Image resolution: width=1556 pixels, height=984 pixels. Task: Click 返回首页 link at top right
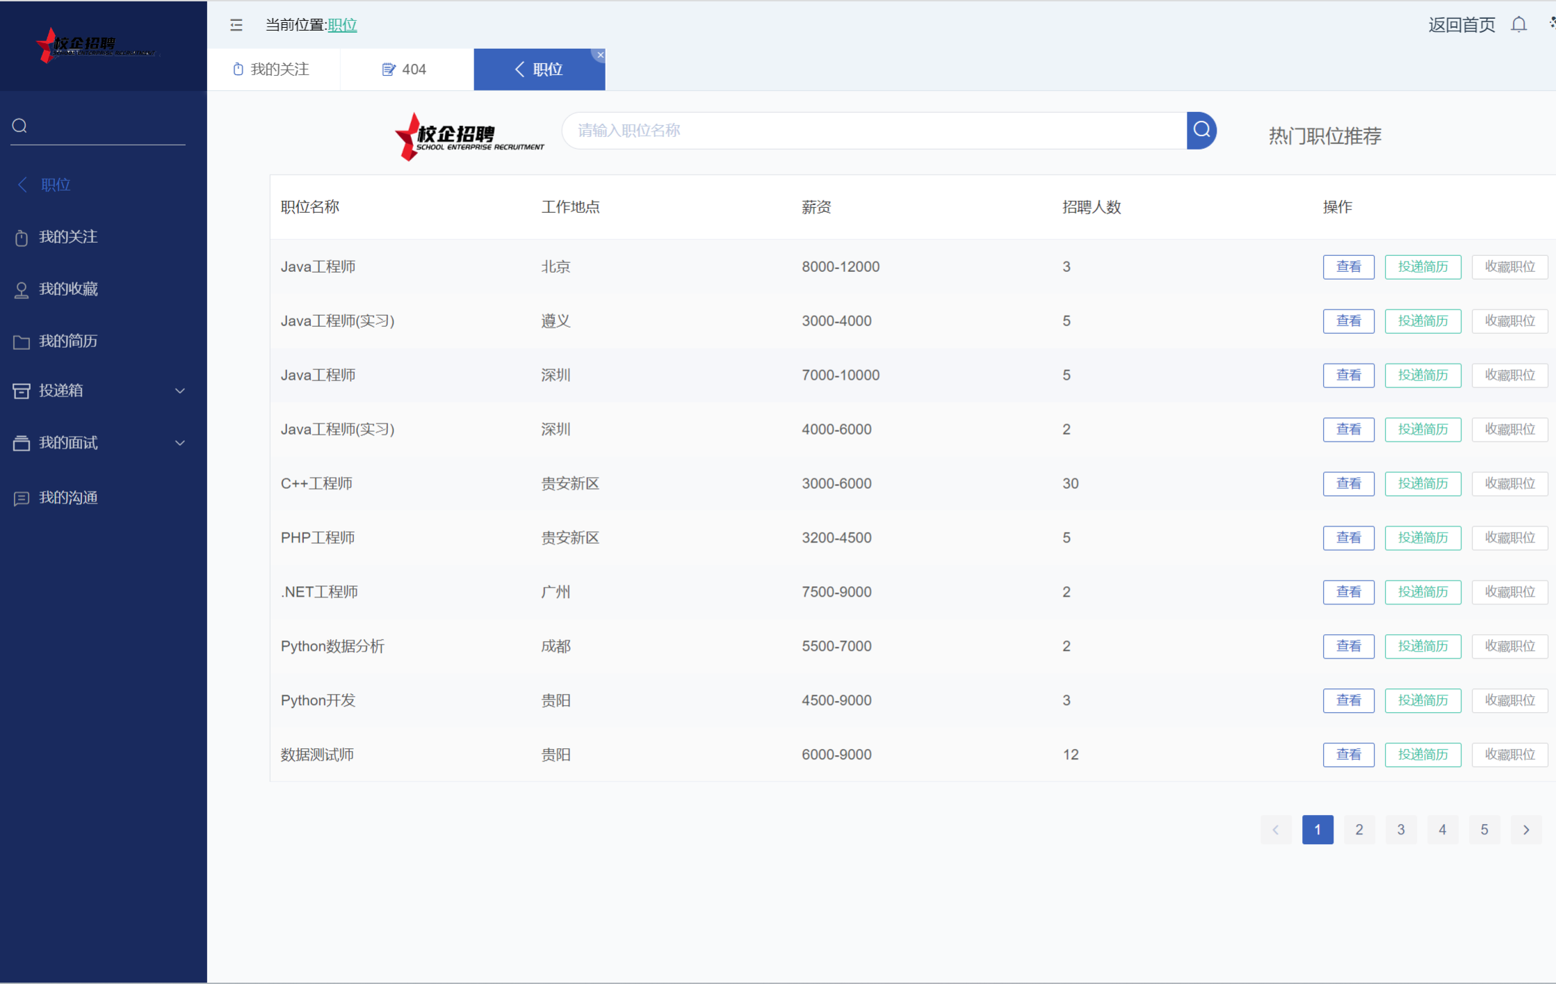click(1461, 25)
